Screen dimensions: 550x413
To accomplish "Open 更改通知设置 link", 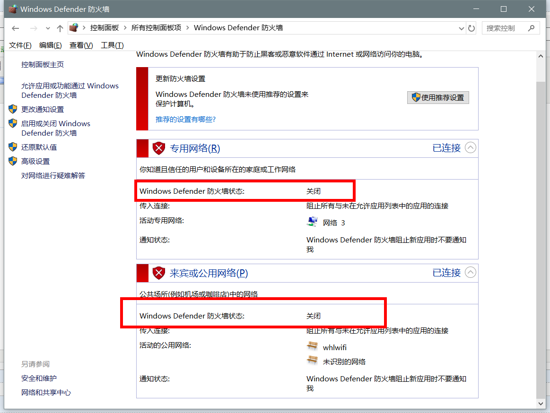I will tap(43, 109).
